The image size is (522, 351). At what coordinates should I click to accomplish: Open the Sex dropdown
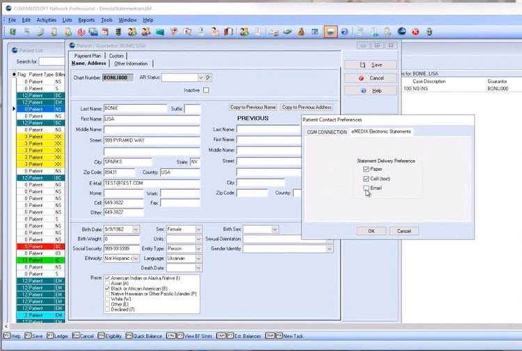tap(198, 229)
